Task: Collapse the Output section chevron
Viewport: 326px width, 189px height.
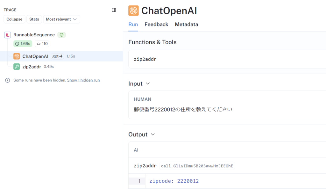Action: coord(153,134)
